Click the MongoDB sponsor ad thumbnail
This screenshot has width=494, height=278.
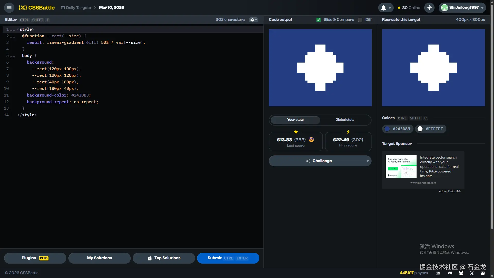pyautogui.click(x=401, y=167)
